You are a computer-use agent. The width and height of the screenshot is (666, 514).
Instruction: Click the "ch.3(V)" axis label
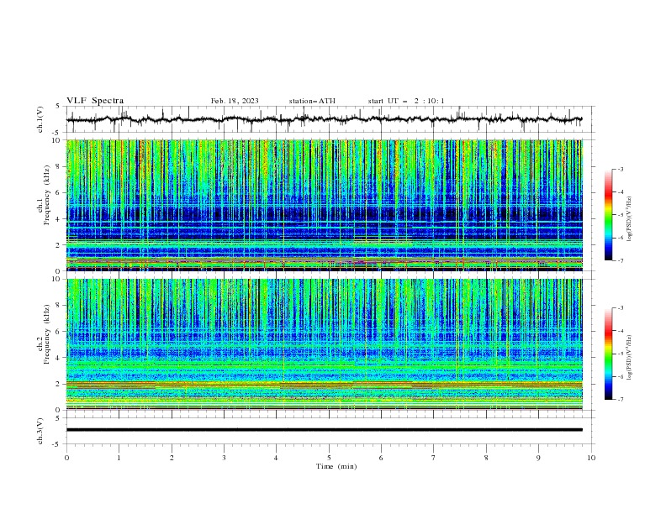tap(40, 431)
